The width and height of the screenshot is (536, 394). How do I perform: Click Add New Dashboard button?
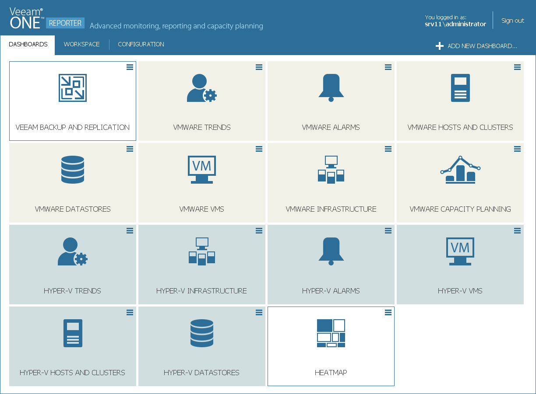477,46
